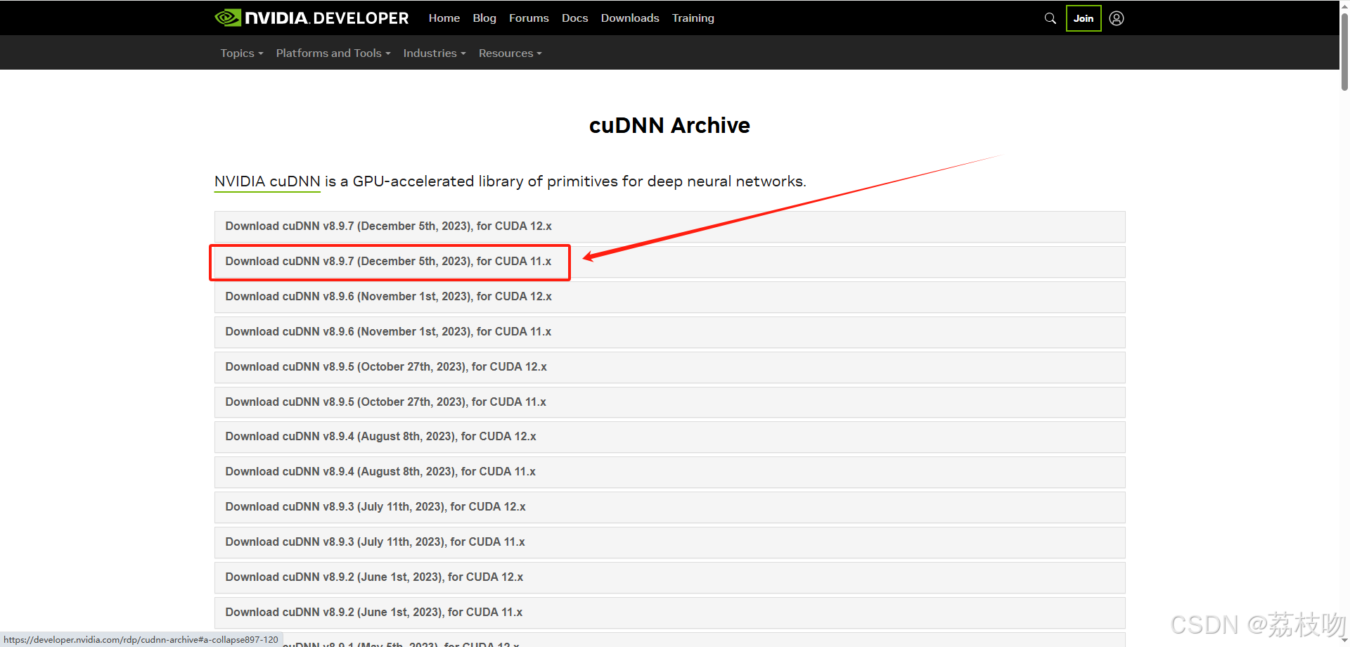Expand the Topics dropdown
Screen dimensions: 1350x647
(242, 53)
